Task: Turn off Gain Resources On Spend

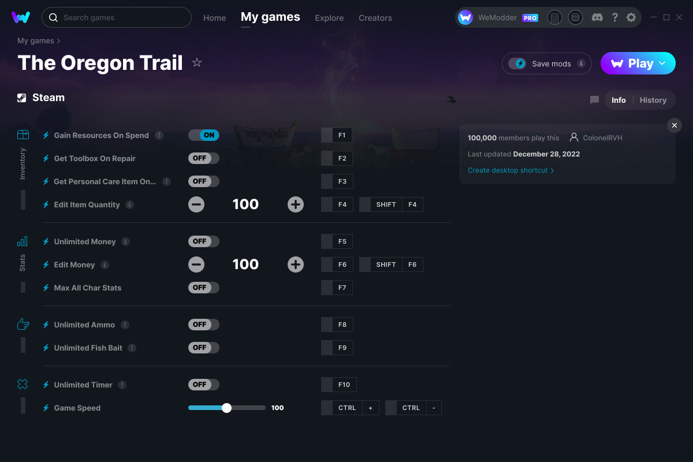Action: tap(204, 135)
